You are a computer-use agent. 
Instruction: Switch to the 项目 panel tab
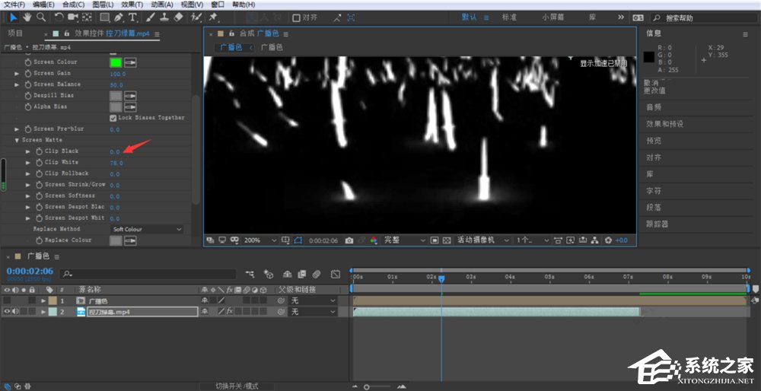pos(15,33)
